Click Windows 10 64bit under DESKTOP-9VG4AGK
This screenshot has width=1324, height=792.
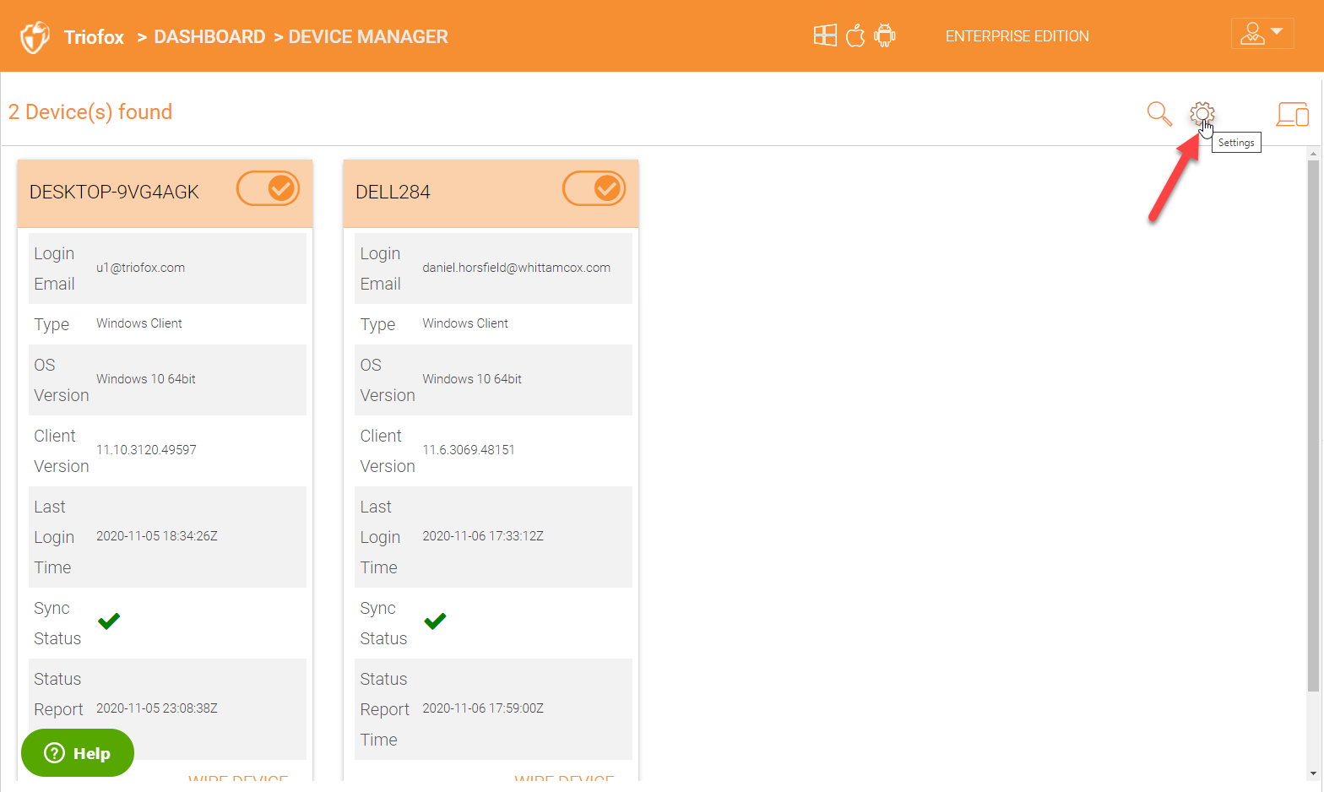tap(146, 379)
